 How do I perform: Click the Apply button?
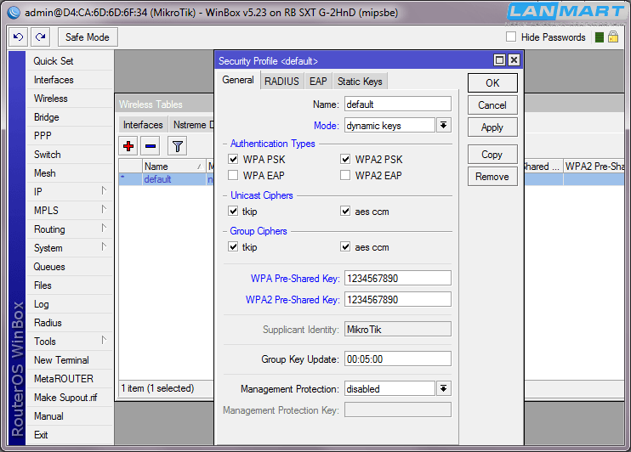click(492, 127)
